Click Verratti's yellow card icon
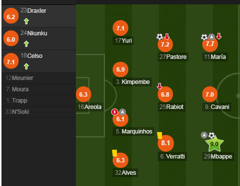This screenshot has height=186, width=240. point(160,135)
